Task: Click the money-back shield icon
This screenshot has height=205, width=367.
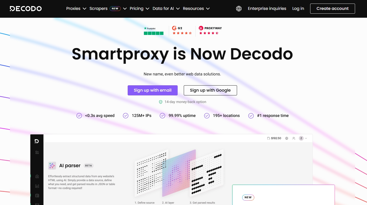Action: (161, 102)
